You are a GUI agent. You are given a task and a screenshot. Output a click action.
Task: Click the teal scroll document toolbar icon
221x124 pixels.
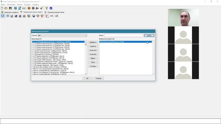point(20,8)
